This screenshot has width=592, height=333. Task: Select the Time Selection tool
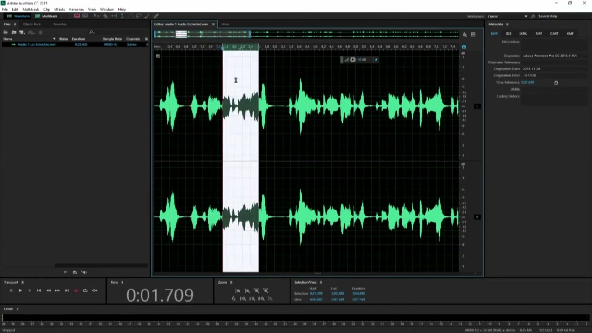click(x=122, y=16)
